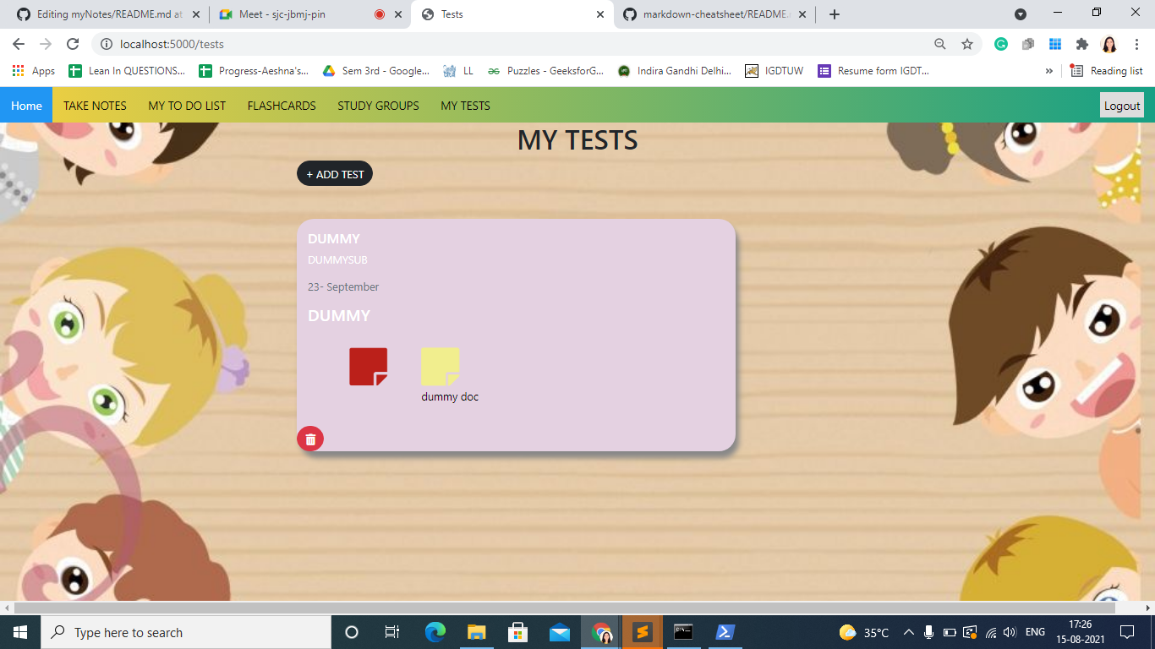The width and height of the screenshot is (1155, 649).
Task: Click the browser back arrow
Action: click(17, 43)
